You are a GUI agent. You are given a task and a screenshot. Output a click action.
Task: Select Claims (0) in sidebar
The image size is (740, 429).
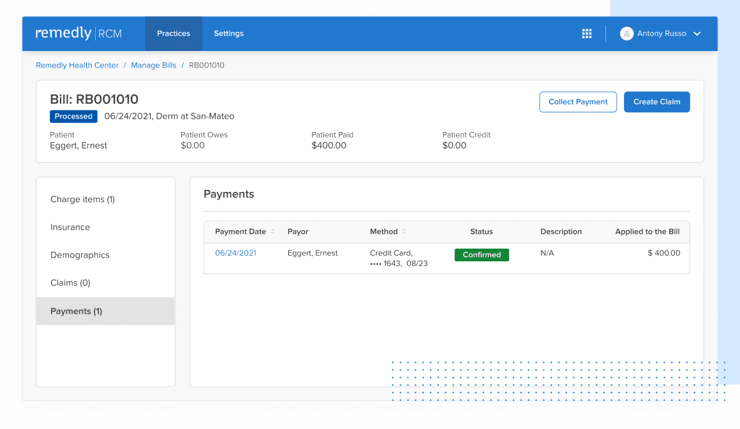[x=106, y=283]
